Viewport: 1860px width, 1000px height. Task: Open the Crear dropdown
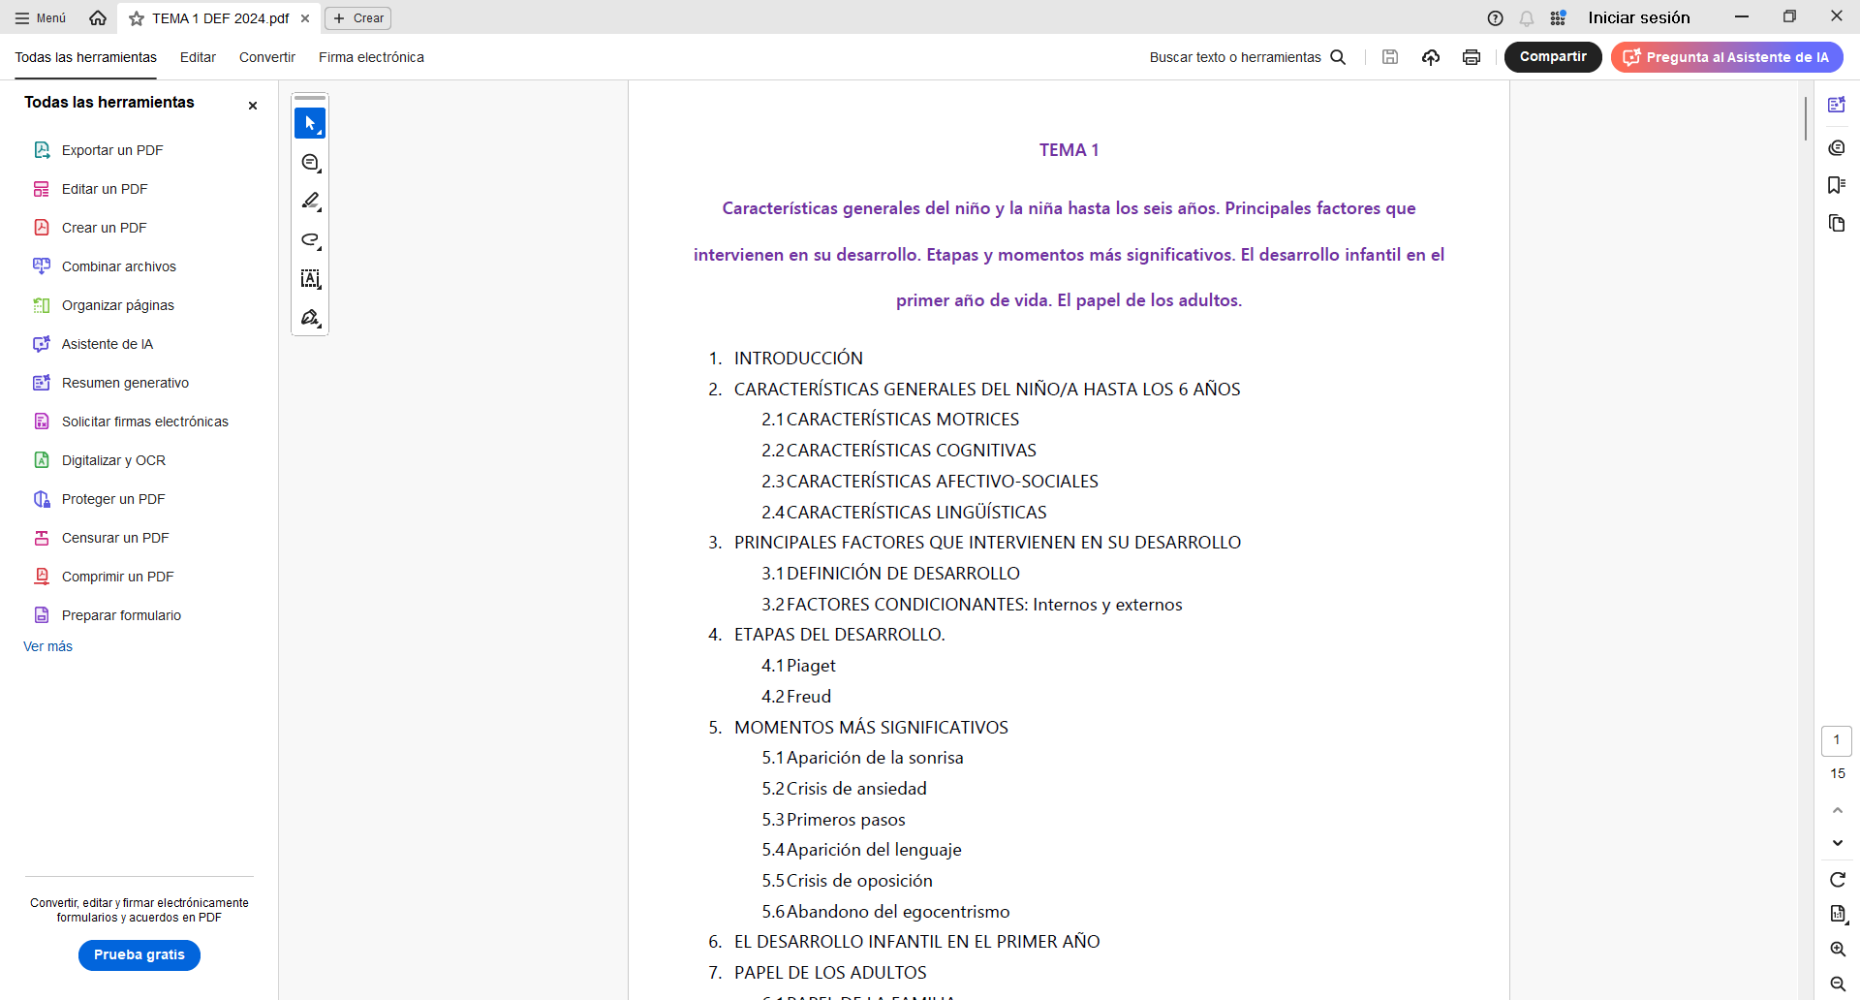pos(357,18)
